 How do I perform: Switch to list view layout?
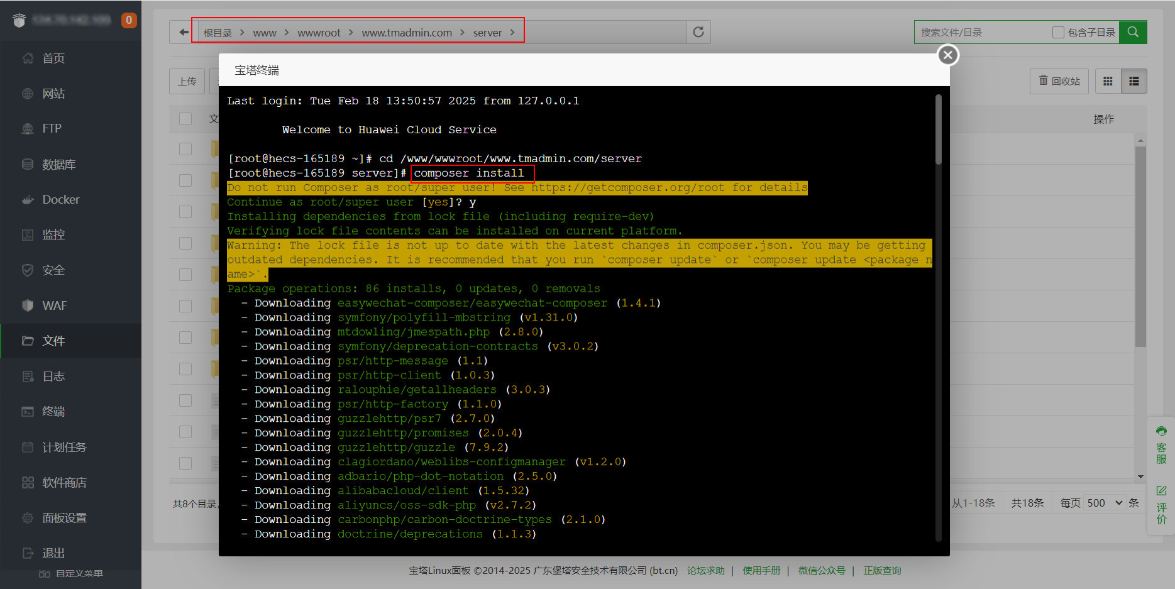point(1134,81)
